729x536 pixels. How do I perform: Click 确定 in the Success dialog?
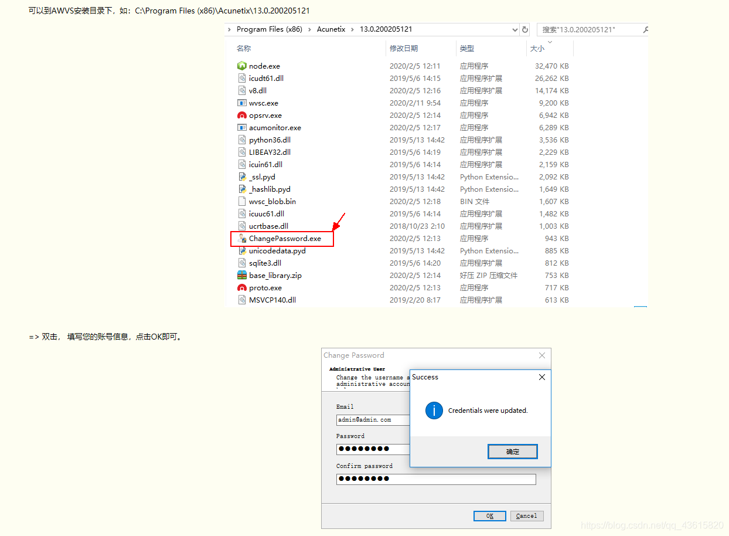(513, 452)
